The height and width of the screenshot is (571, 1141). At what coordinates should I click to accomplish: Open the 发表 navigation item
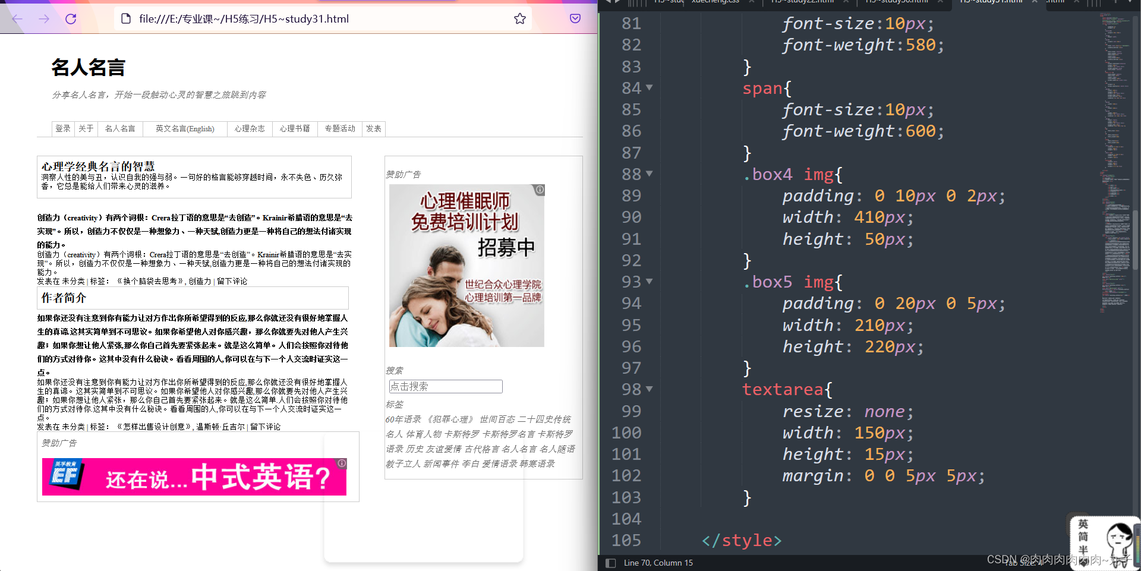374,129
